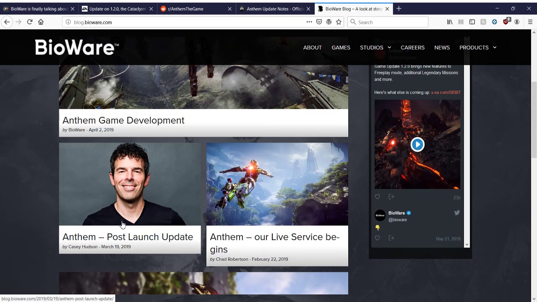
Task: Open the Firefox hamburger menu
Action: tap(530, 22)
